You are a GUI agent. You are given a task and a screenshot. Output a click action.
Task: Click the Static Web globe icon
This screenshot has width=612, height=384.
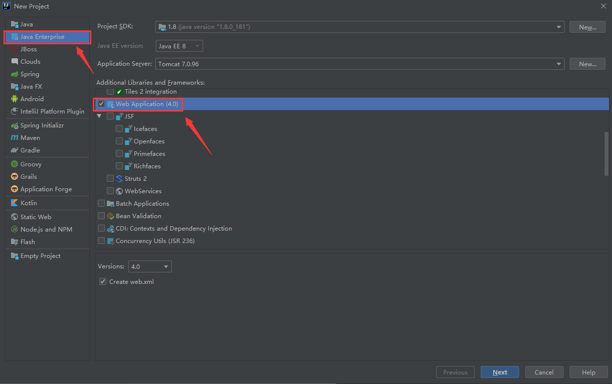(x=14, y=217)
